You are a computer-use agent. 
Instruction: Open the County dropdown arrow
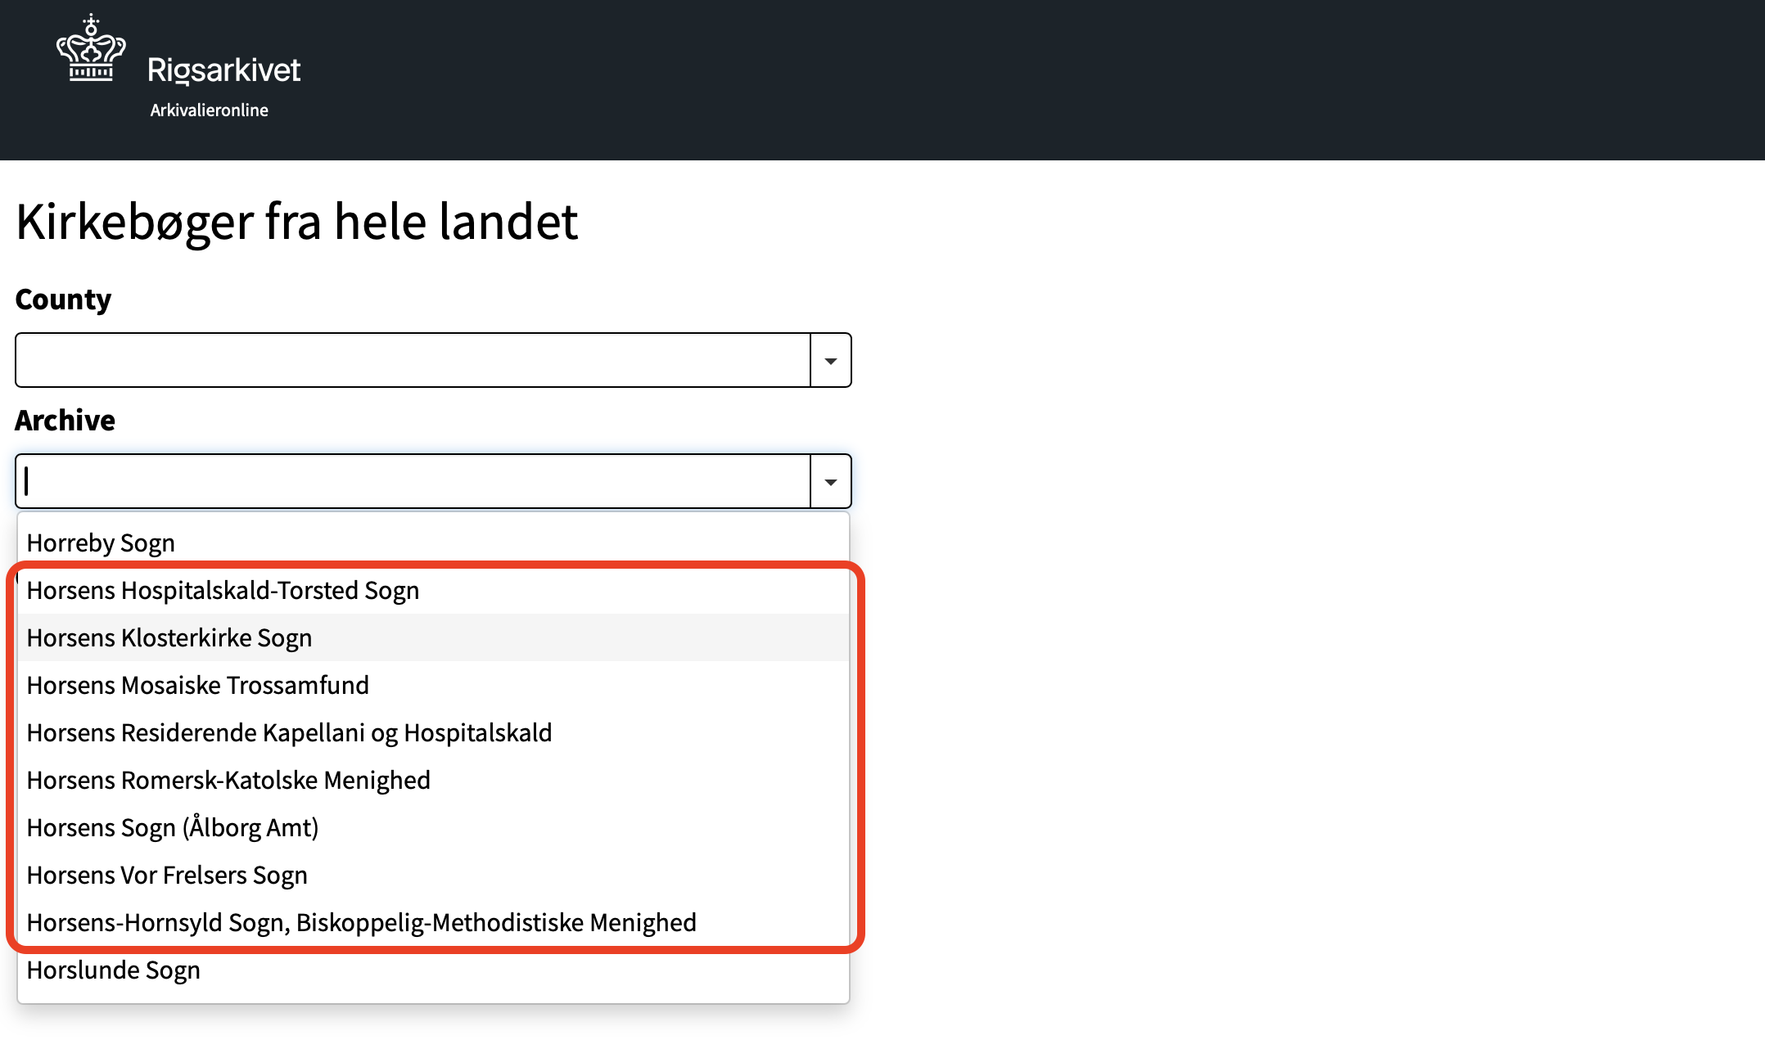click(x=831, y=360)
